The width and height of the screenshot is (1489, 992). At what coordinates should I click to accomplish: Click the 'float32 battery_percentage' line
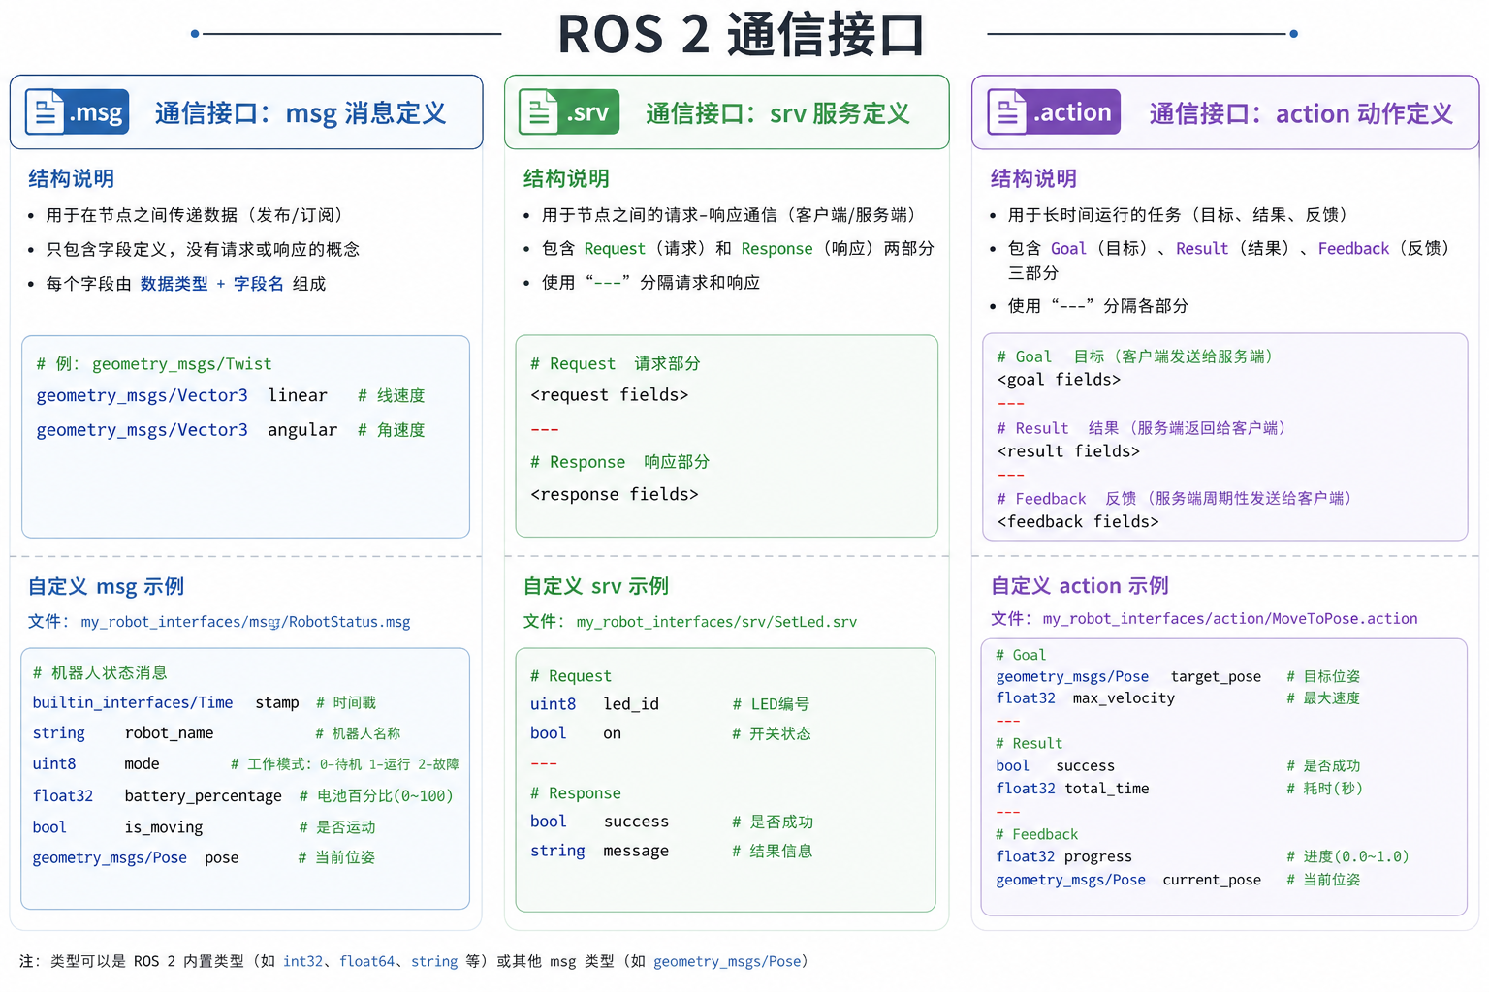tap(242, 796)
